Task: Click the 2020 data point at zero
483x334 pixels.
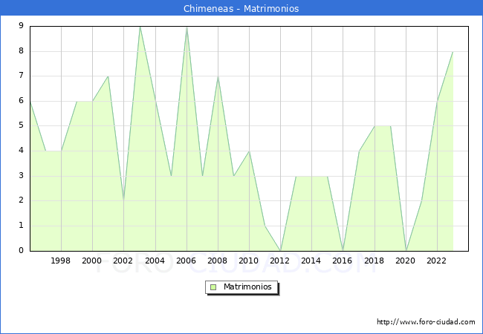Action: 406,250
